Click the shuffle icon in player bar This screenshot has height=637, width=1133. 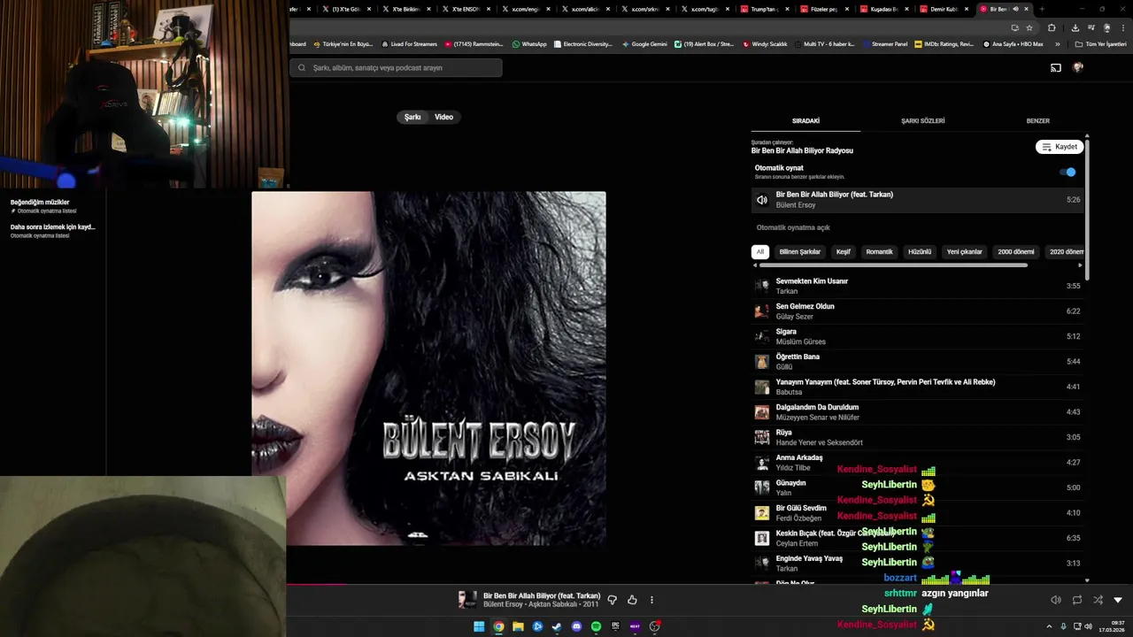coord(1098,600)
